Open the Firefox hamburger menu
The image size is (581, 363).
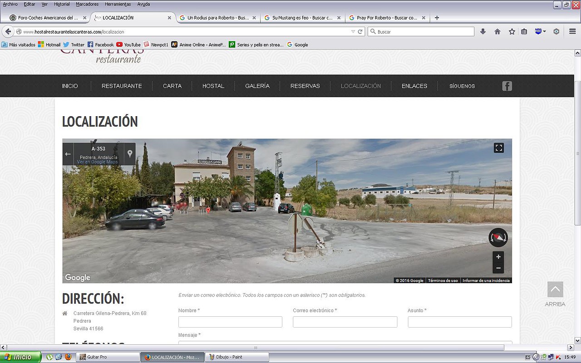click(572, 32)
